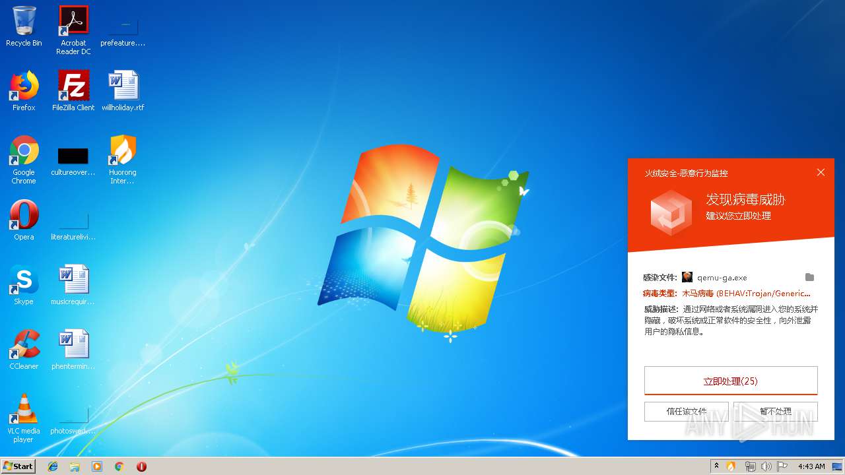The image size is (845, 475).
Task: Select the photoswed file icon
Action: click(73, 421)
